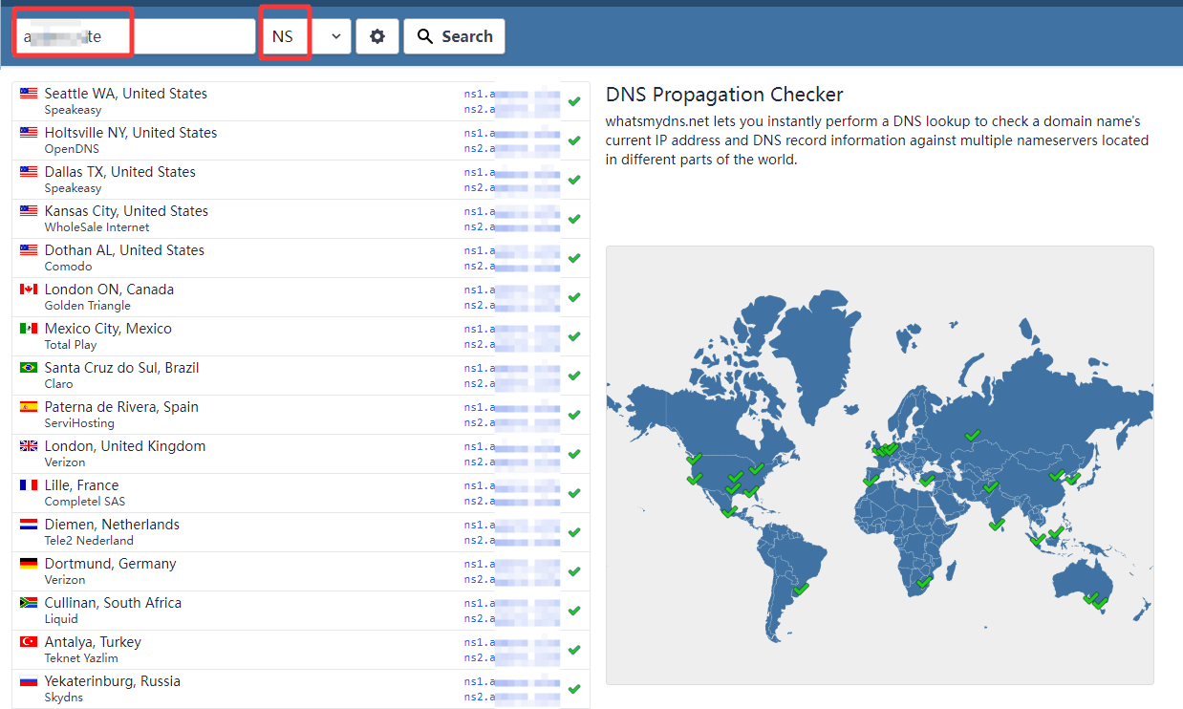
Task: Click the green checkmark for London, United Kingdom
Action: (x=574, y=454)
